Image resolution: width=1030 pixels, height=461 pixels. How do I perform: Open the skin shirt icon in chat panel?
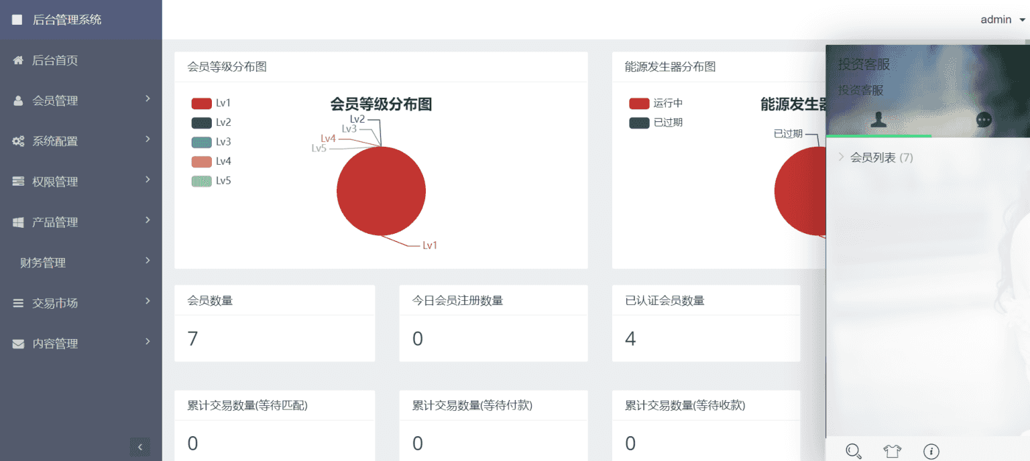point(892,451)
